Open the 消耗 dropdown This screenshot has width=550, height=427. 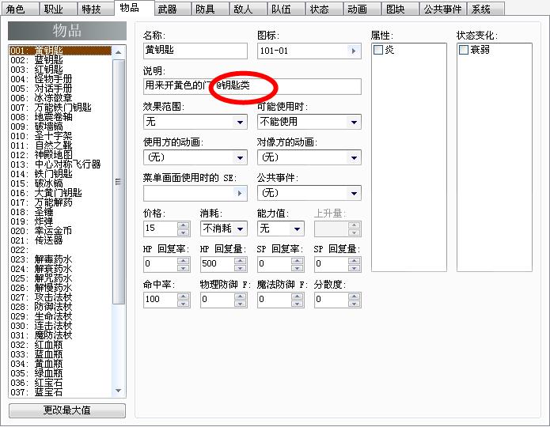pos(241,229)
